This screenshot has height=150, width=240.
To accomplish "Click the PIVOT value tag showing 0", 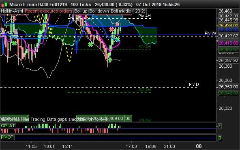I will click(x=220, y=138).
